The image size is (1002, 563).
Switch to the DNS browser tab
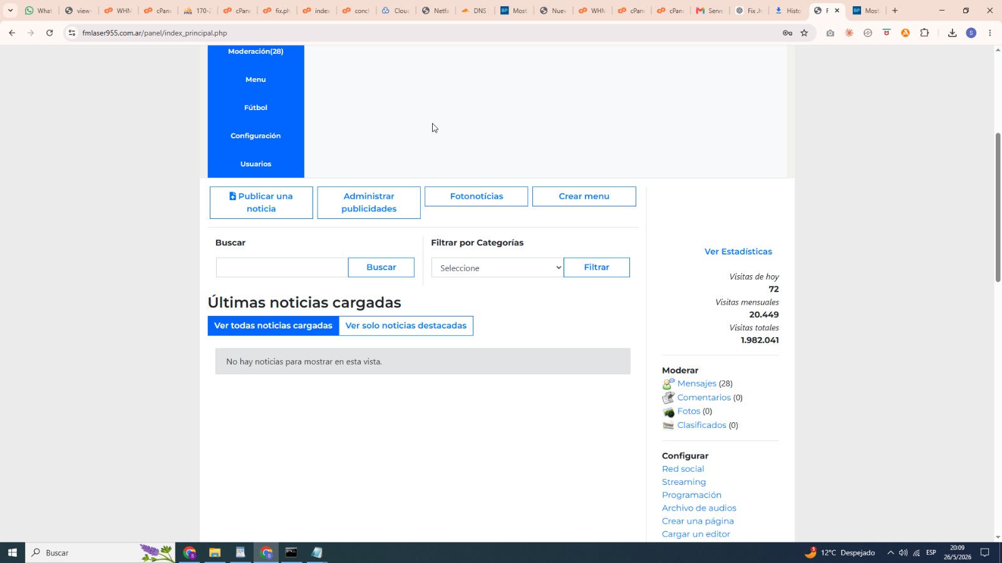474,11
